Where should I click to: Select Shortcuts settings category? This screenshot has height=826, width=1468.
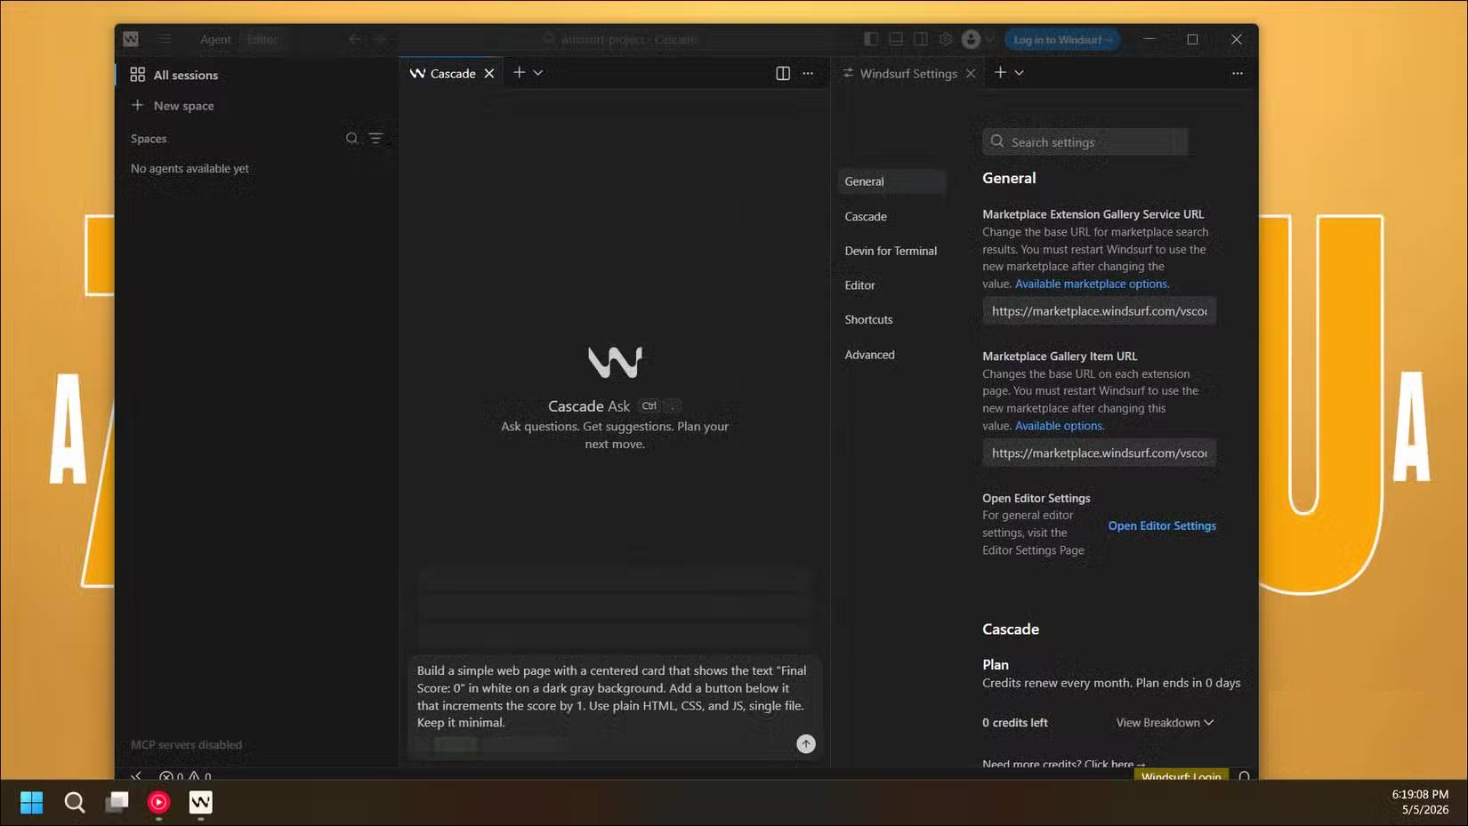891,320
